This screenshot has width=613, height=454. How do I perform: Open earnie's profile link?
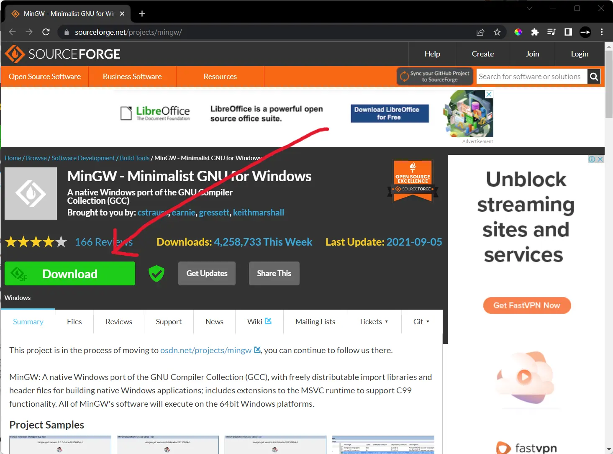tap(183, 213)
